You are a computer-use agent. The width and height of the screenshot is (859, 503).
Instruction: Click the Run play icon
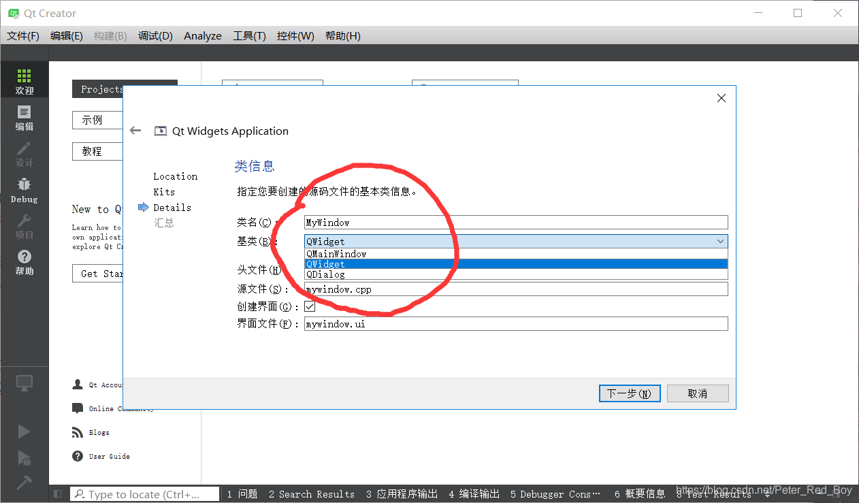click(x=25, y=432)
